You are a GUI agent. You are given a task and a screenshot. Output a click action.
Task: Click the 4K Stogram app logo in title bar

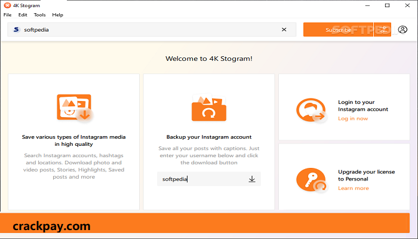[x=7, y=5]
